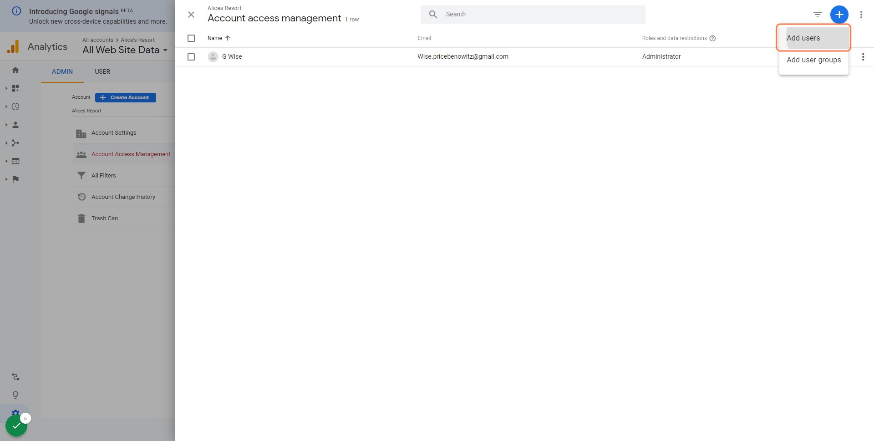Screen dimensions: 874x441
Task: Click the Attribution icon near sidebar bottom
Action: click(x=15, y=377)
